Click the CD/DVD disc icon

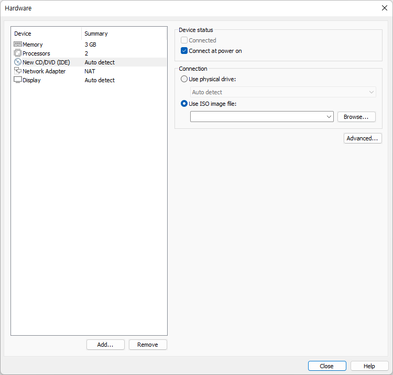click(x=18, y=62)
